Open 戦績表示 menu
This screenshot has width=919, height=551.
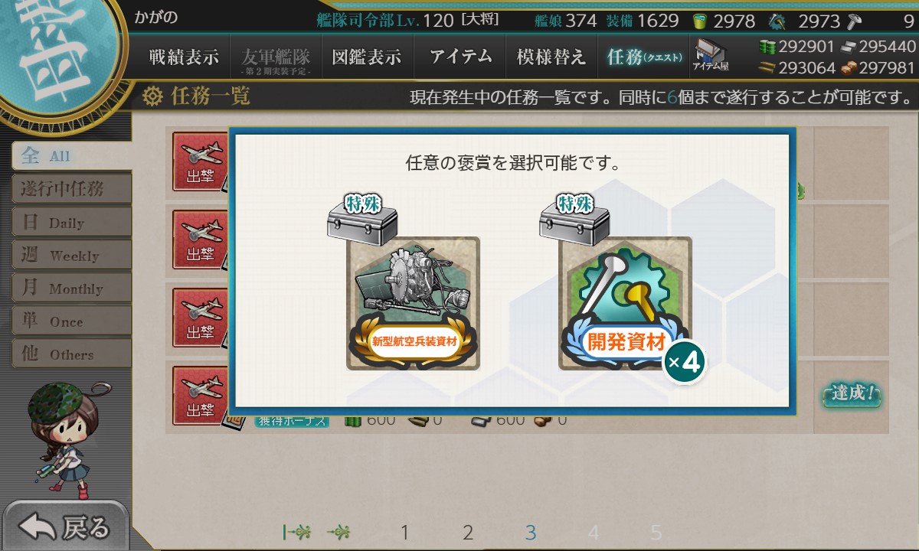click(x=184, y=57)
